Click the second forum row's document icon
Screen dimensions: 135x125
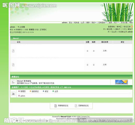pyautogui.click(x=13, y=65)
